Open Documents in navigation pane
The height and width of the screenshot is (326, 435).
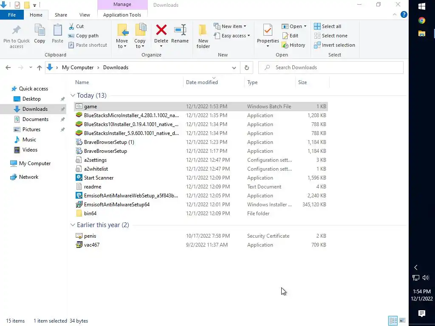click(x=35, y=119)
